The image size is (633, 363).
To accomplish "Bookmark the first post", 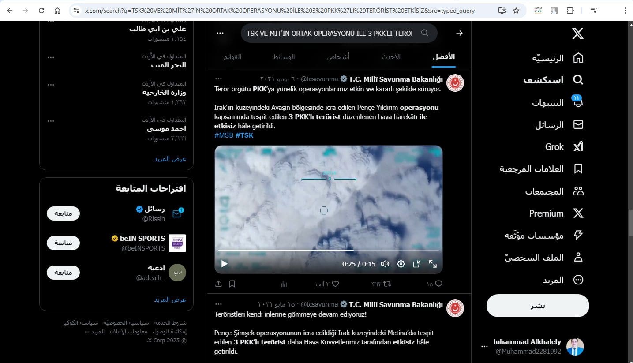I will click(x=232, y=284).
